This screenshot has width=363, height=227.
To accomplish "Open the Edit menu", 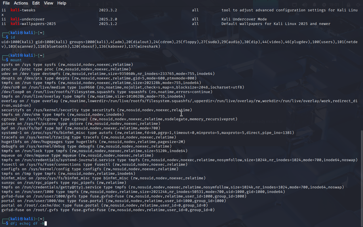I will coord(36,3).
